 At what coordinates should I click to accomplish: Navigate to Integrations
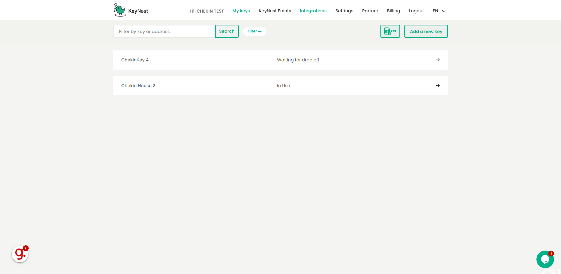[313, 11]
